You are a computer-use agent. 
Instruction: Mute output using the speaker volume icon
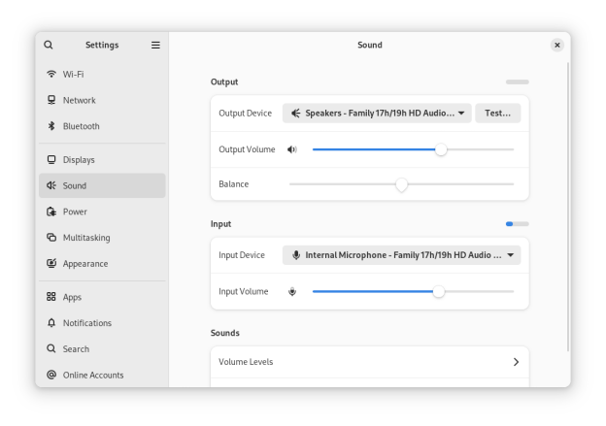(292, 149)
